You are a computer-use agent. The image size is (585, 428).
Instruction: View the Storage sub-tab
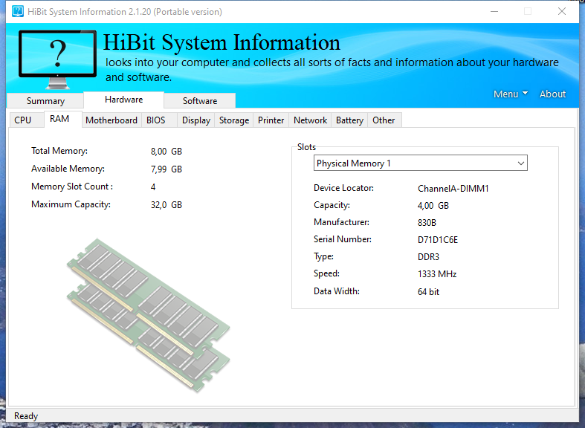234,120
